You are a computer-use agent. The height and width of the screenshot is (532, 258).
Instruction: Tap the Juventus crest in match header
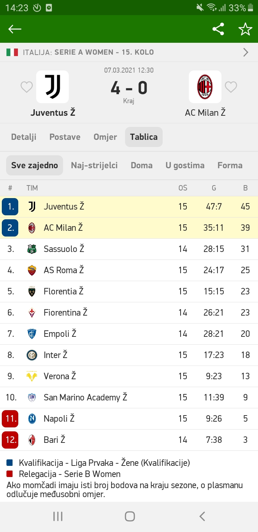tap(52, 87)
